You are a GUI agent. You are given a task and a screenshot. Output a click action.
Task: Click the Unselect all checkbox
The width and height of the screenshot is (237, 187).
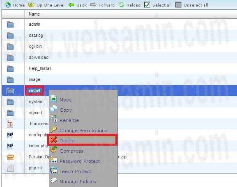tap(178, 5)
